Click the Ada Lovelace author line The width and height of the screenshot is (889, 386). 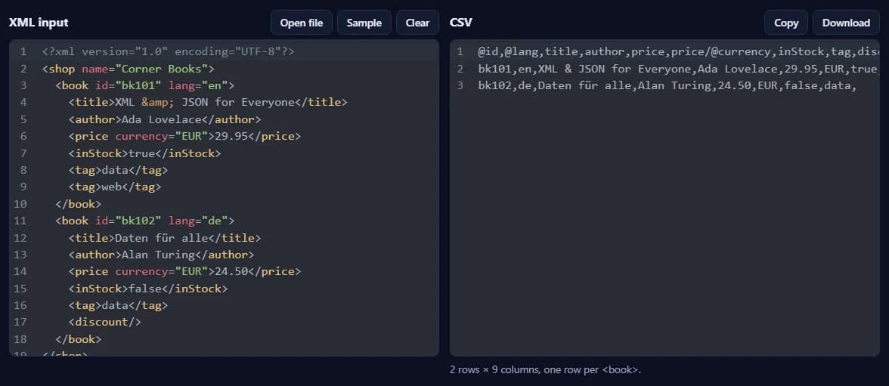click(165, 119)
